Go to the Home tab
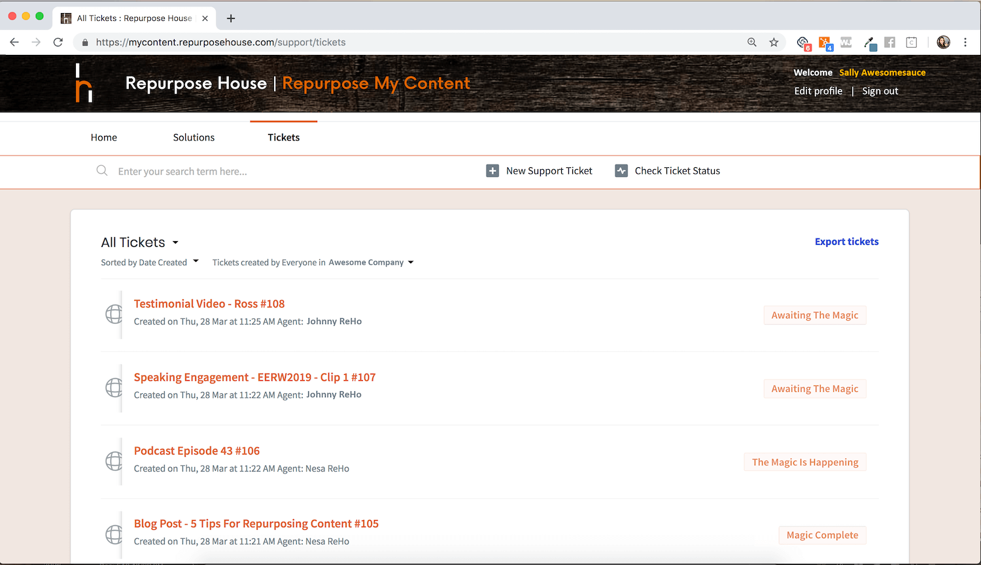This screenshot has width=981, height=565. click(x=104, y=137)
